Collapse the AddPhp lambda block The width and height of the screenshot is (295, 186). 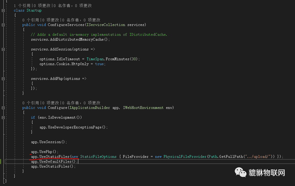coord(3,79)
